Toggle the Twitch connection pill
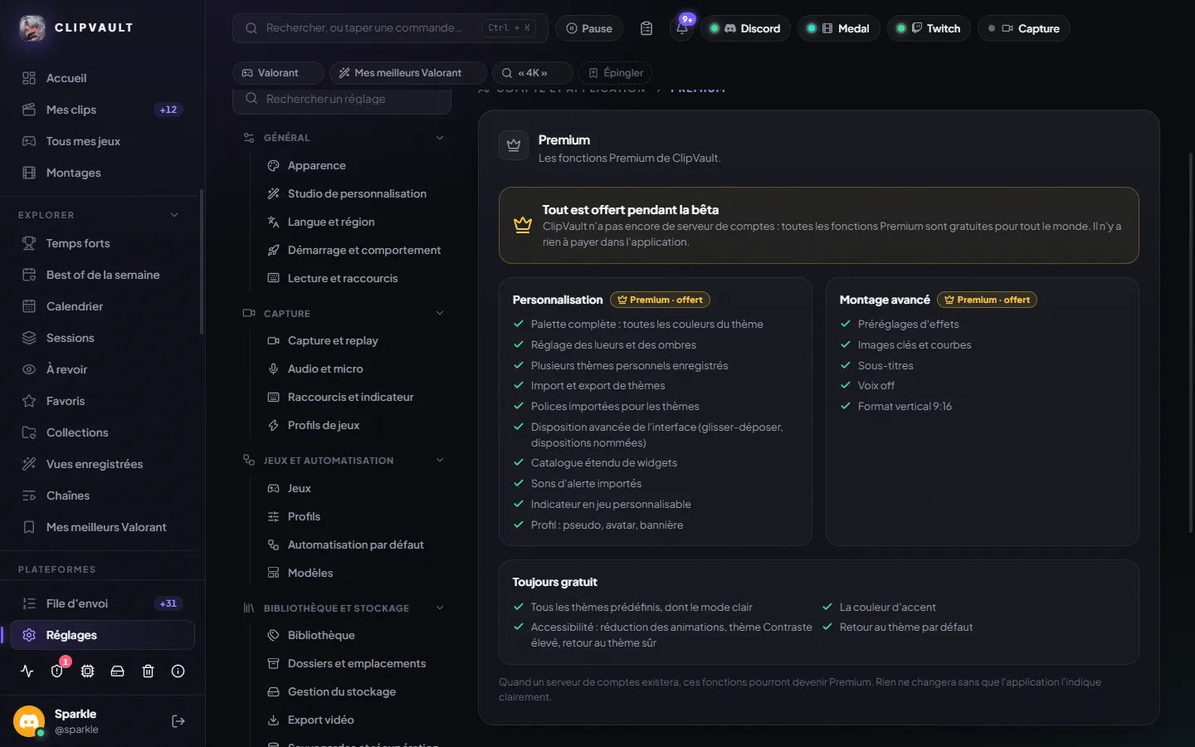Viewport: 1195px width, 747px height. coord(929,28)
